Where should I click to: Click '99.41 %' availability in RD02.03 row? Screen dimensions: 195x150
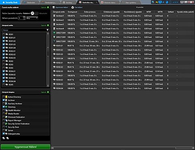tap(71, 71)
